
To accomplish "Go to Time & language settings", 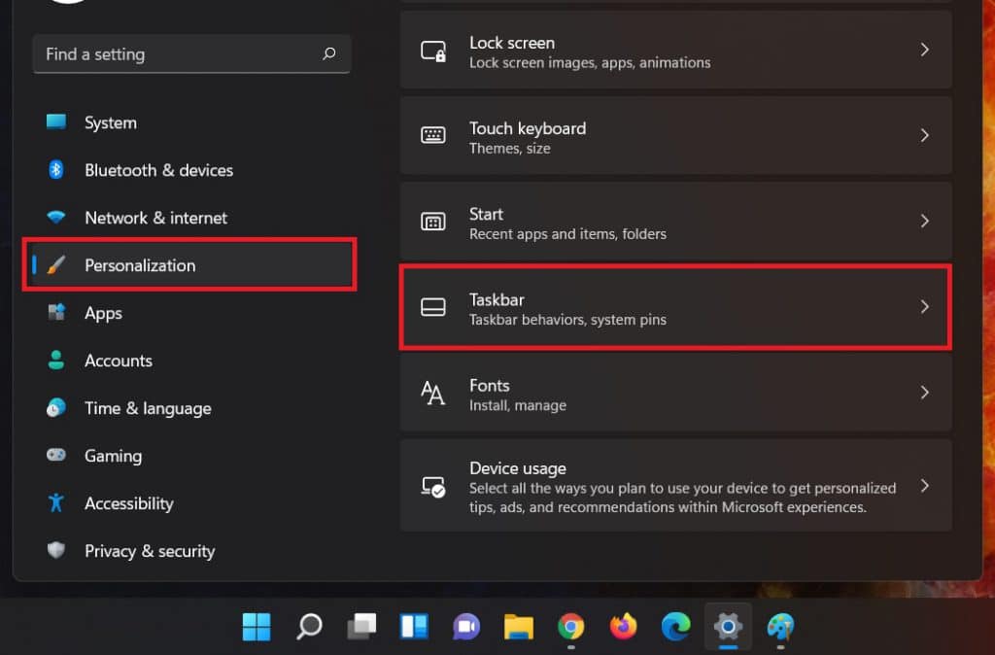I will pyautogui.click(x=191, y=408).
